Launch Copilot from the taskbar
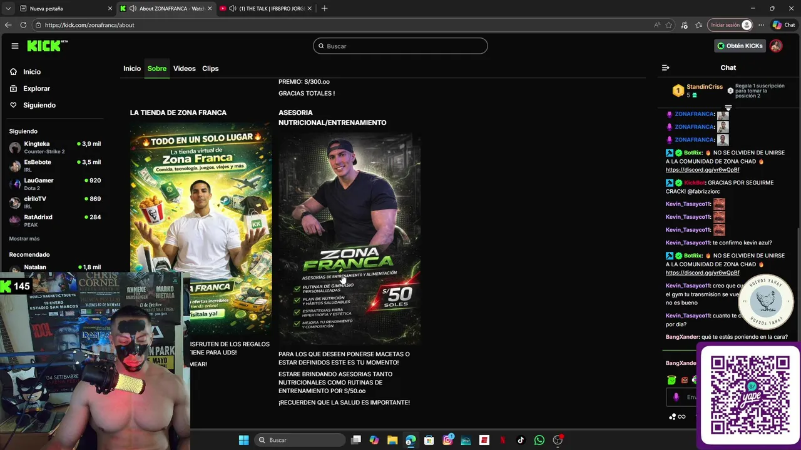Image resolution: width=801 pixels, height=450 pixels. coord(374,440)
